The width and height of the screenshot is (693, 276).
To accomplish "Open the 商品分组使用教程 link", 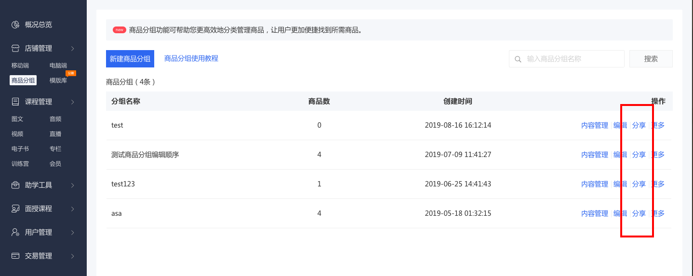I will (191, 58).
